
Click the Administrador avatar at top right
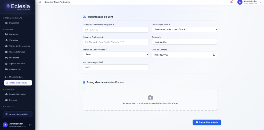(240, 2)
